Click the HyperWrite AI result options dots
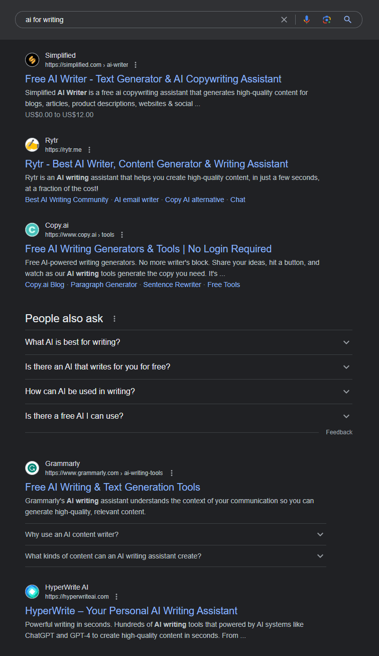 [x=116, y=597]
